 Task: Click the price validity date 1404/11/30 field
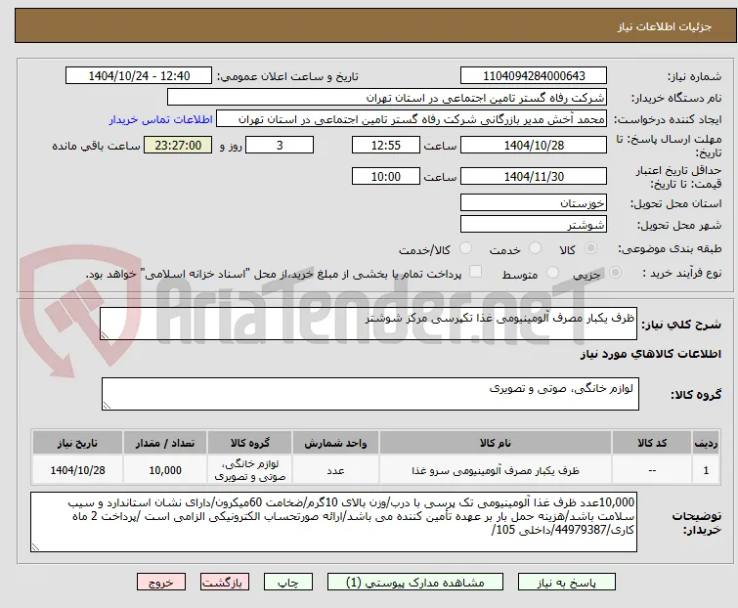[534, 177]
